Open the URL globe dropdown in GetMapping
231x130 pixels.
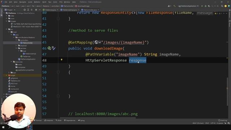pyautogui.click(x=98, y=43)
